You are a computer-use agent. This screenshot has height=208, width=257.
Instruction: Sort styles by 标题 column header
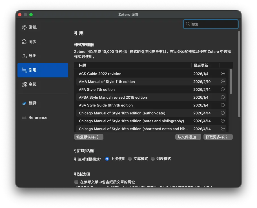[133, 65]
